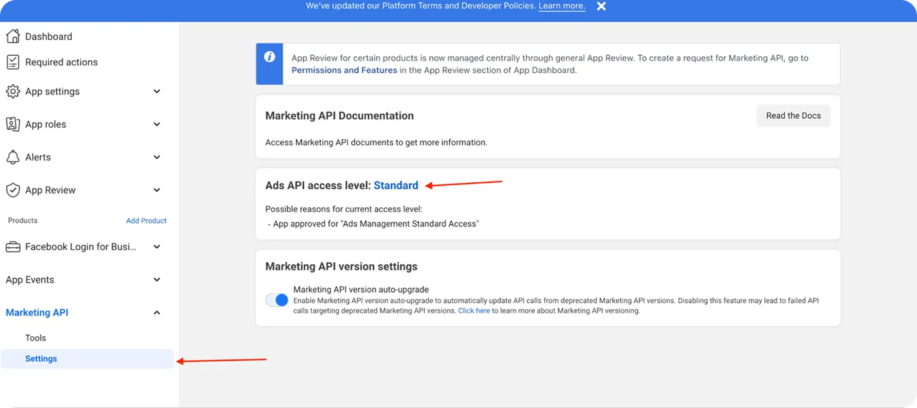The width and height of the screenshot is (917, 408).
Task: Click the Standard access level link
Action: (396, 185)
